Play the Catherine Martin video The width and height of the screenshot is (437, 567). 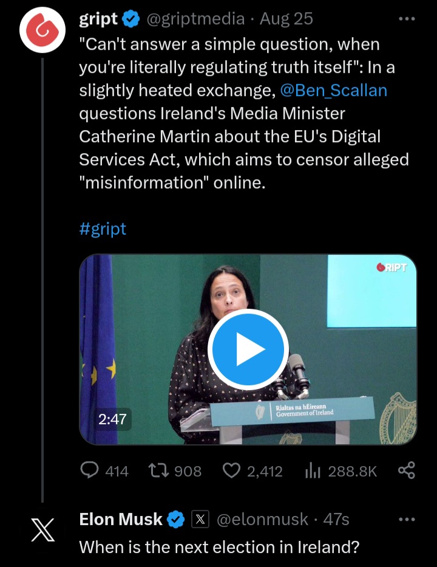pos(248,349)
